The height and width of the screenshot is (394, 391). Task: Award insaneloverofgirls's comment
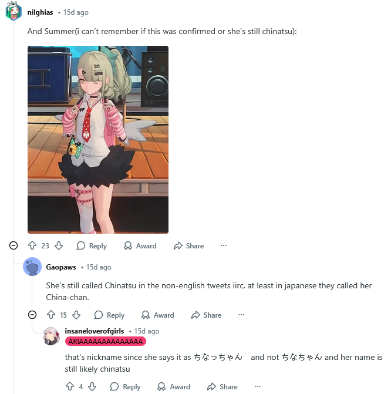pyautogui.click(x=174, y=387)
